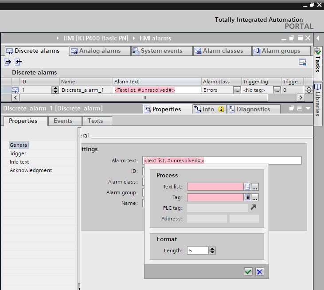The height and width of the screenshot is (290, 324).
Task: Click the second toolbar icon below the alarm tabs
Action: pyautogui.click(x=18, y=62)
